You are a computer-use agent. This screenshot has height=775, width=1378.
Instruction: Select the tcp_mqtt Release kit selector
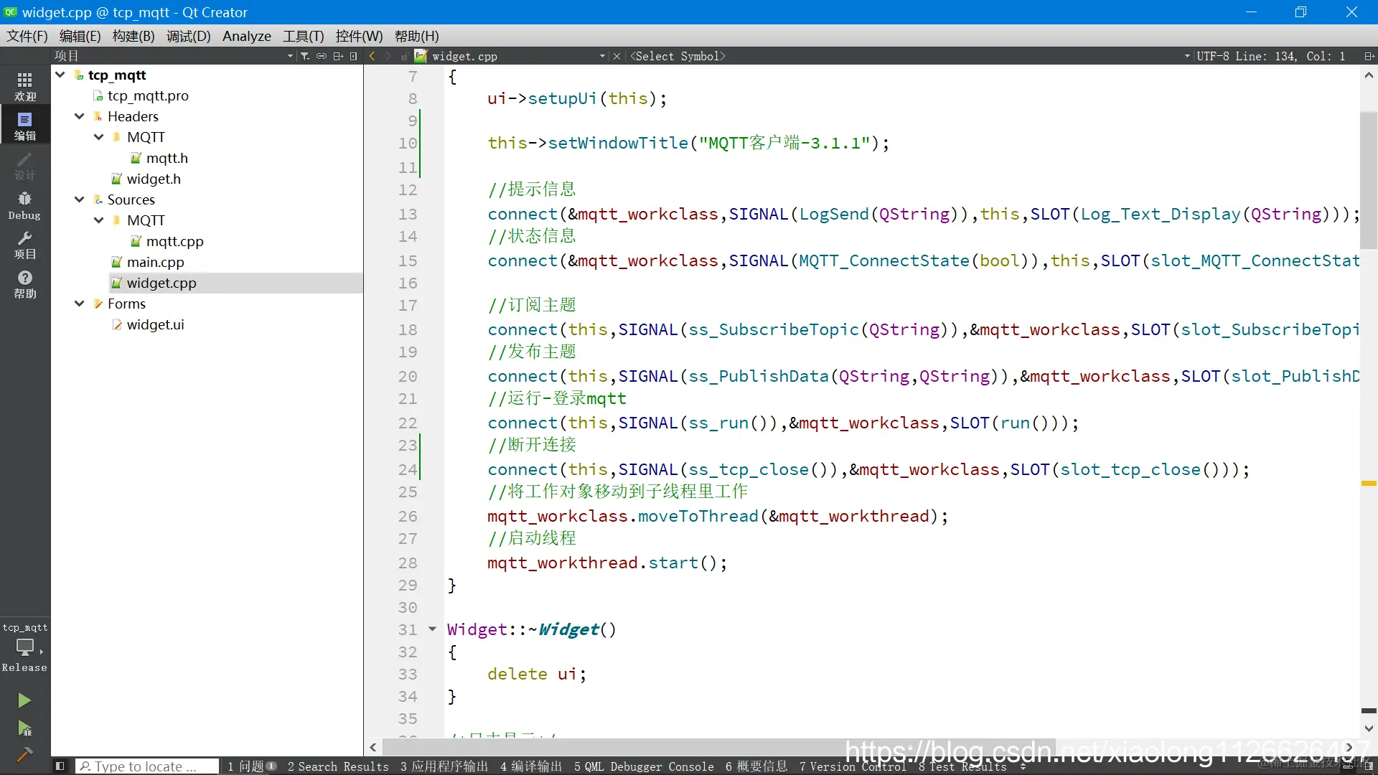tap(24, 647)
